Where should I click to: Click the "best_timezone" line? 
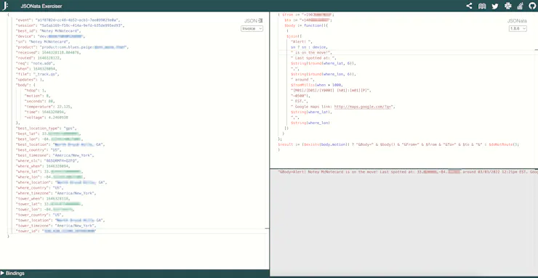click(x=55, y=155)
